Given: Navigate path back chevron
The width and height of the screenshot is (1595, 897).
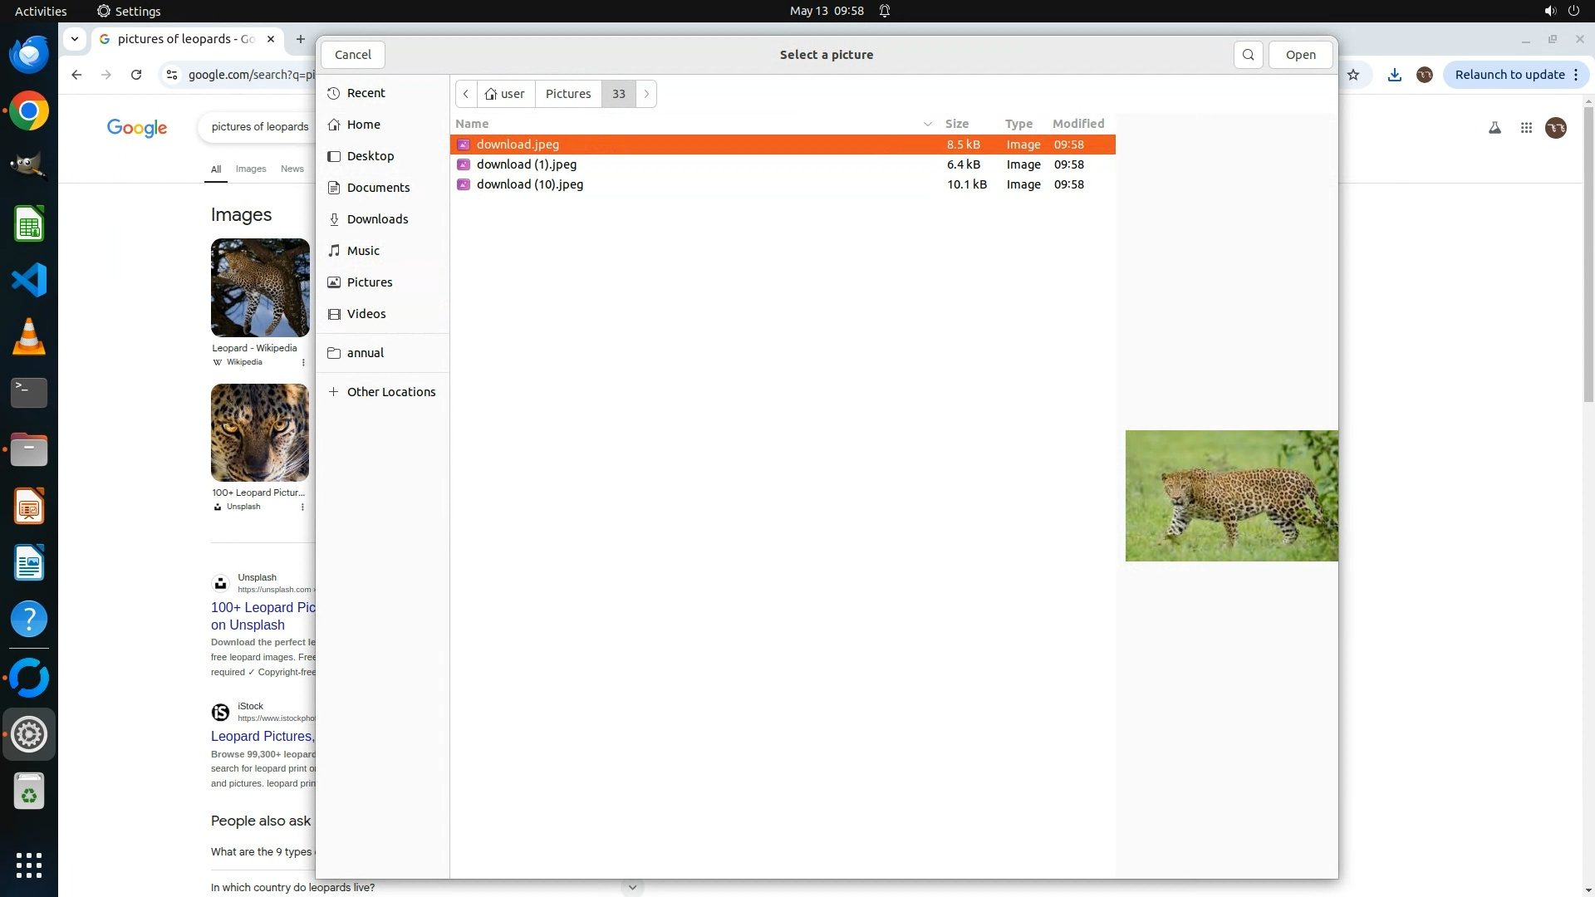Looking at the screenshot, I should point(466,94).
